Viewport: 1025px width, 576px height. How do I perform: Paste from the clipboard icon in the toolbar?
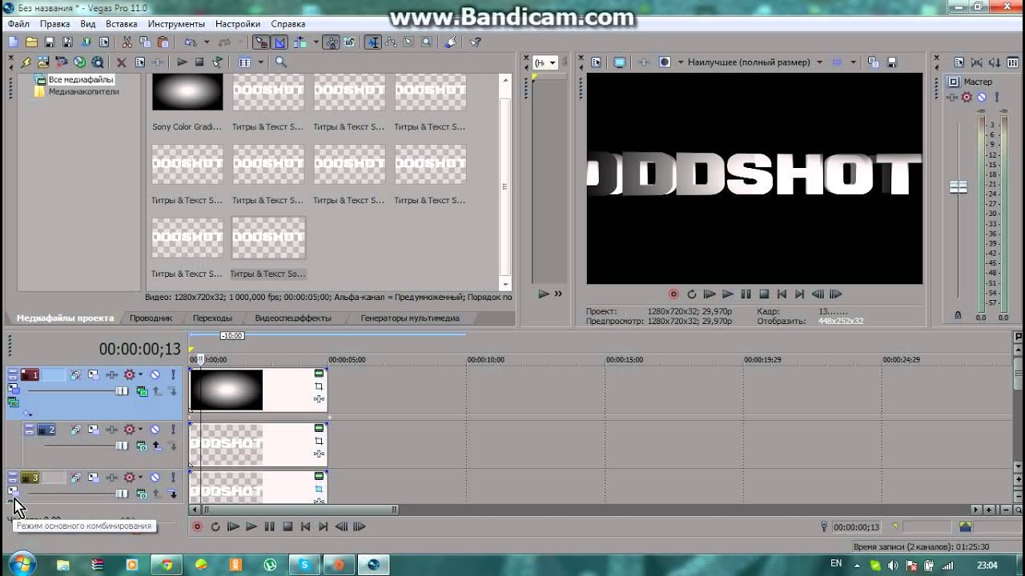point(163,42)
